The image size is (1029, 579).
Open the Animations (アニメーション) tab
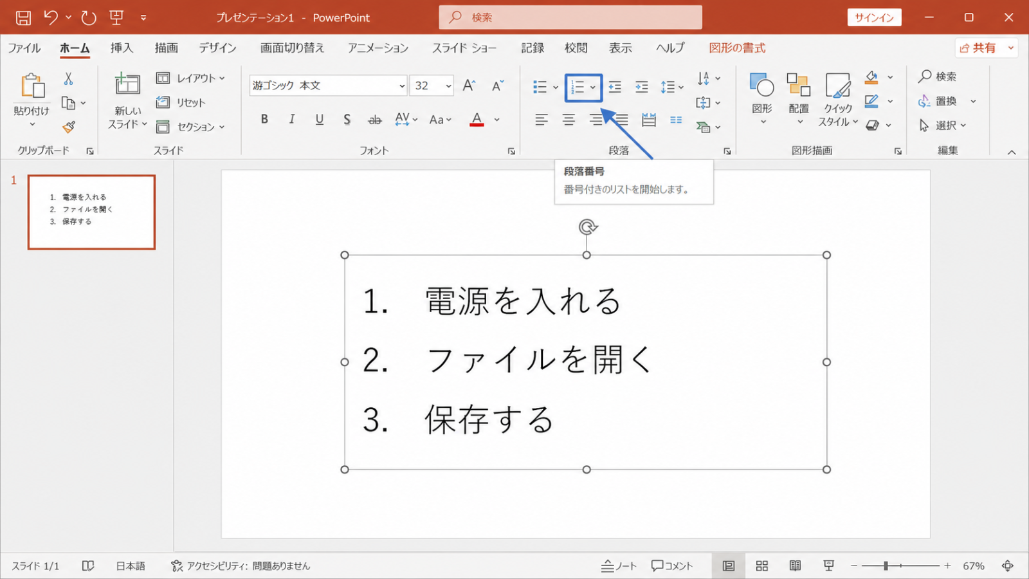(x=378, y=48)
